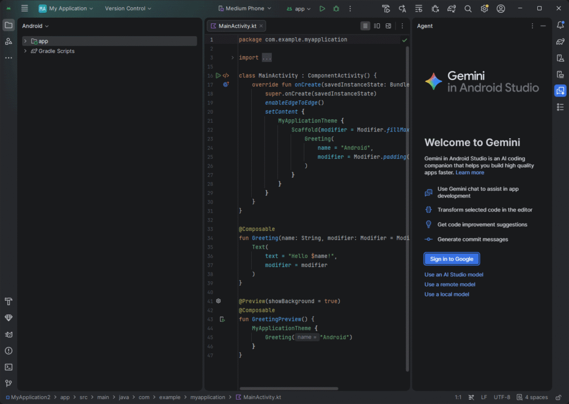Open Agent panel options menu
Image resolution: width=569 pixels, height=404 pixels.
click(532, 26)
